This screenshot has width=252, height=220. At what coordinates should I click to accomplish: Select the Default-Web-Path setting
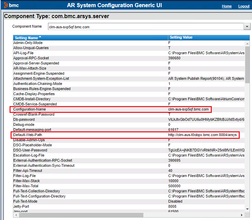pos(28,135)
